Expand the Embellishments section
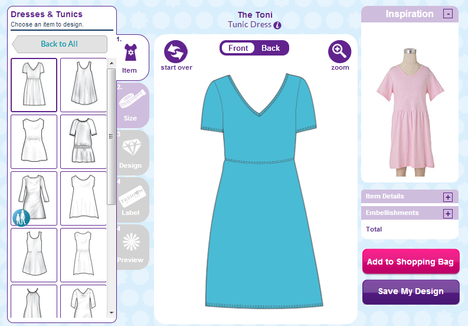This screenshot has width=468, height=326. pos(448,214)
